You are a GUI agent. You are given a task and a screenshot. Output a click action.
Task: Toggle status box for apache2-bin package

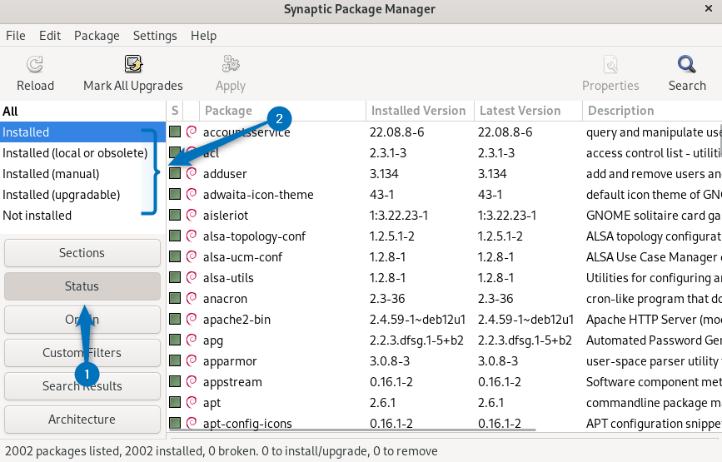175,320
